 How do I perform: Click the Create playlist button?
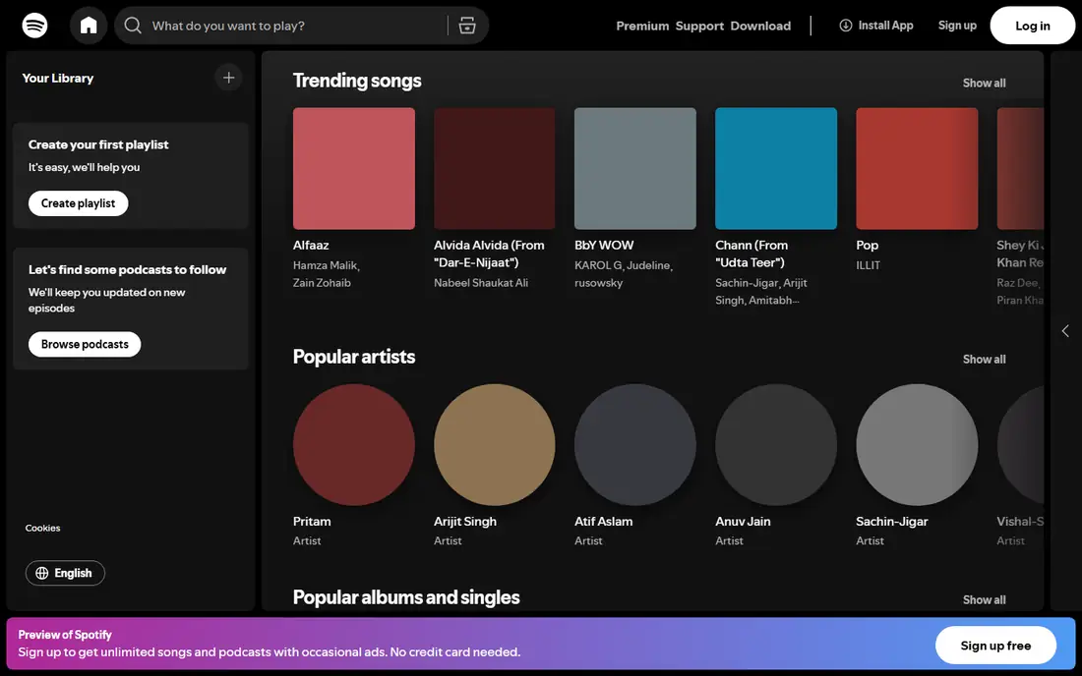click(x=78, y=203)
